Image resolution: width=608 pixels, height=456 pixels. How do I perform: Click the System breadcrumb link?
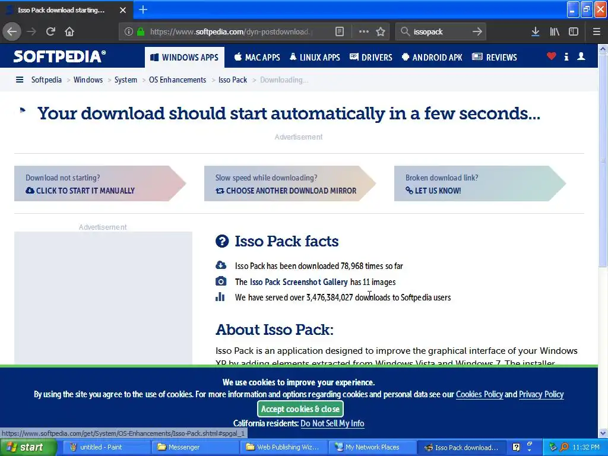pyautogui.click(x=126, y=80)
